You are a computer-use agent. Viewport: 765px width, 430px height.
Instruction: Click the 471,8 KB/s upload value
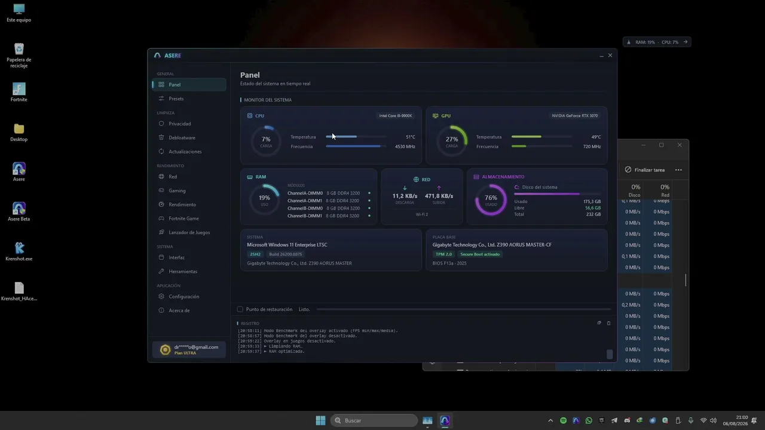tap(439, 196)
